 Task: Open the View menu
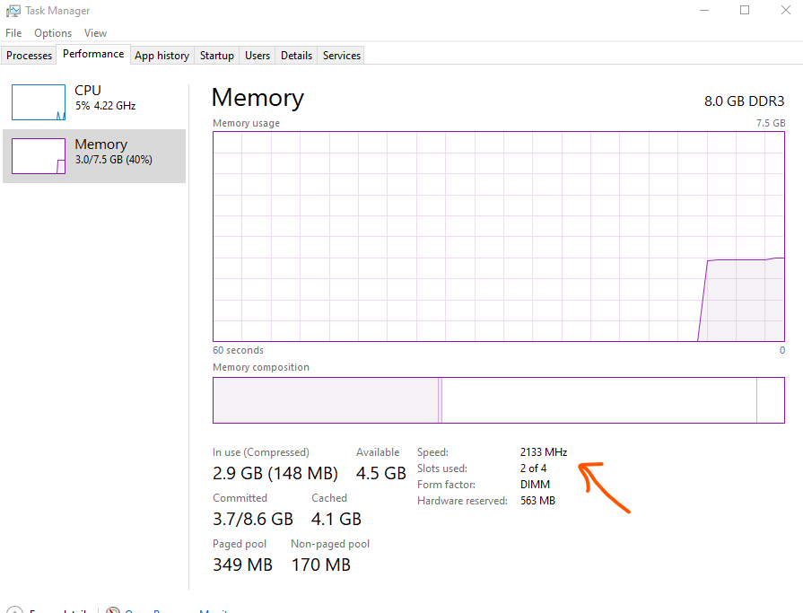pos(95,33)
